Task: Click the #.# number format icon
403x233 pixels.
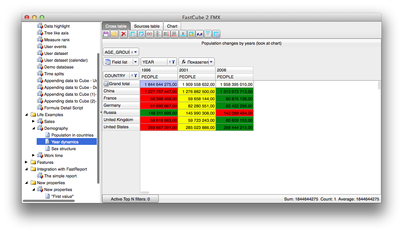Action: click(200, 34)
